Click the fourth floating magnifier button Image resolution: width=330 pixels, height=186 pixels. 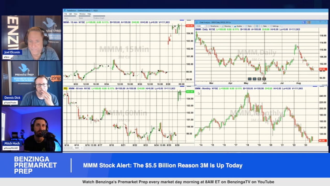click(x=264, y=79)
